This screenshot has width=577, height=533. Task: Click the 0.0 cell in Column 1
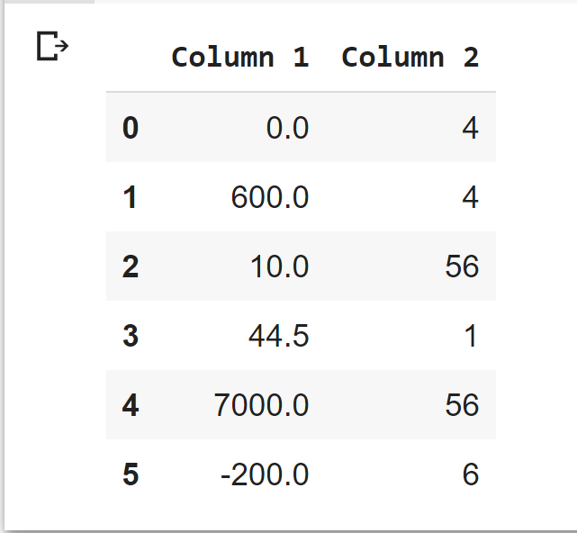pos(287,128)
